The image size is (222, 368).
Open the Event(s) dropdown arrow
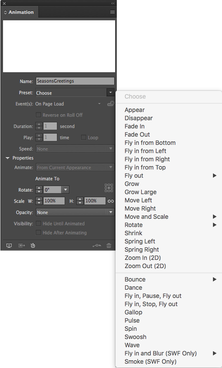click(x=99, y=104)
